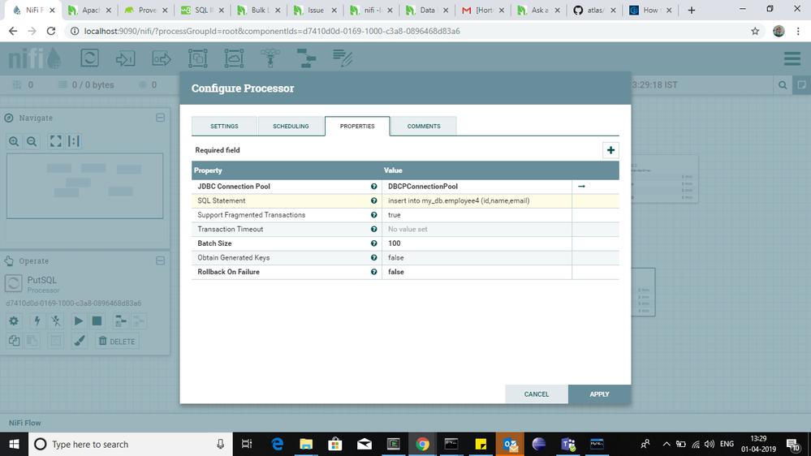Click Create Template icon in Operate panel
Viewport: 811px width, 456px height.
(x=120, y=321)
